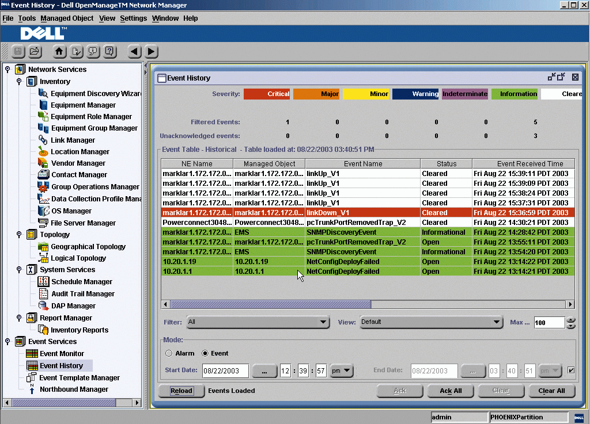Open the Schedule Manager icon
This screenshot has width=590, height=424.
pos(43,282)
